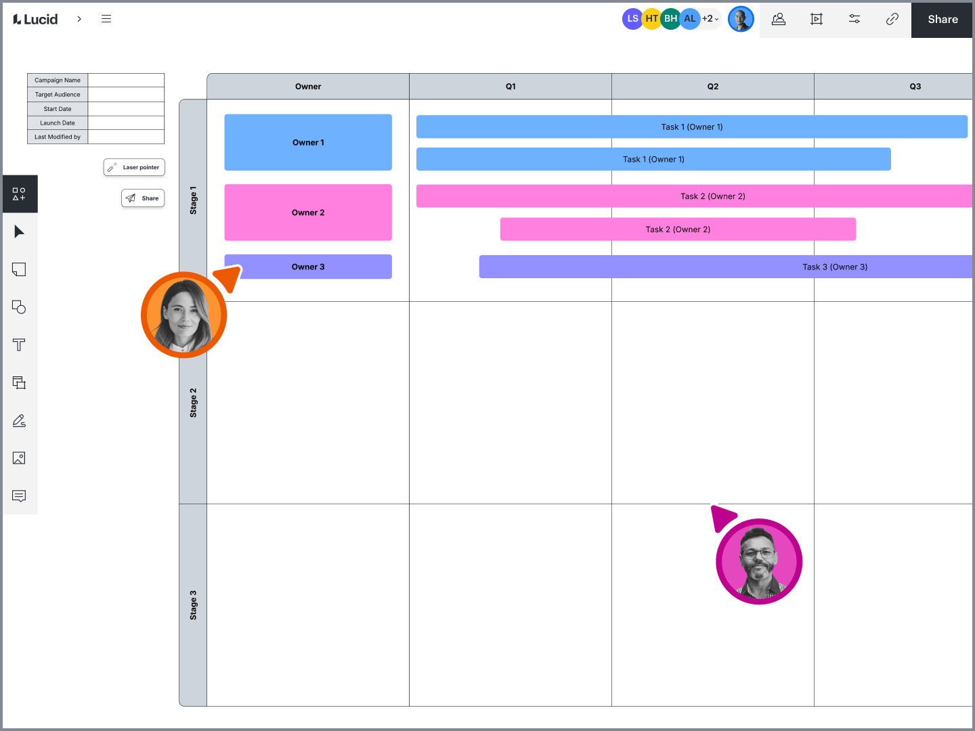Choose the sticky note tool
The width and height of the screenshot is (975, 731).
[x=20, y=269]
